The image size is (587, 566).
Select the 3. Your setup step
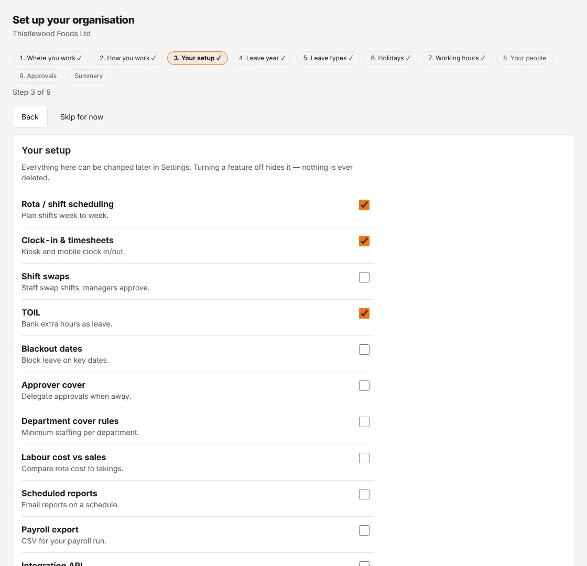pos(197,58)
